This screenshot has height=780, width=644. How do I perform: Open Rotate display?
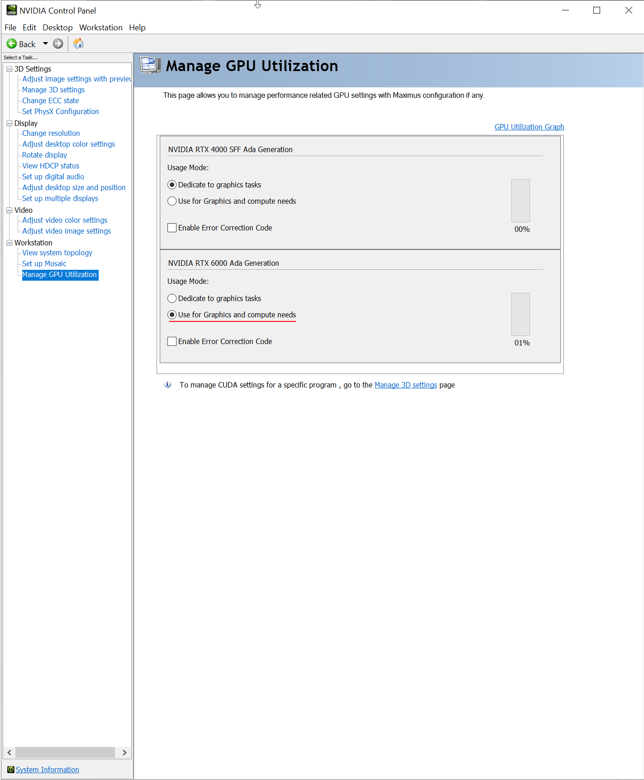(44, 155)
